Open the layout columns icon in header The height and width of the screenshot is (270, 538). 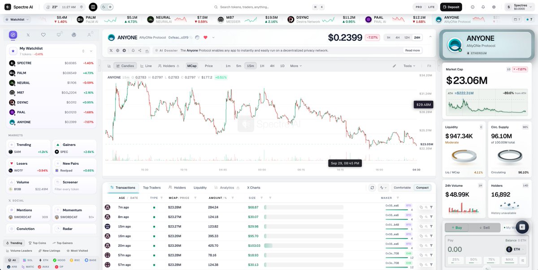coord(93,7)
